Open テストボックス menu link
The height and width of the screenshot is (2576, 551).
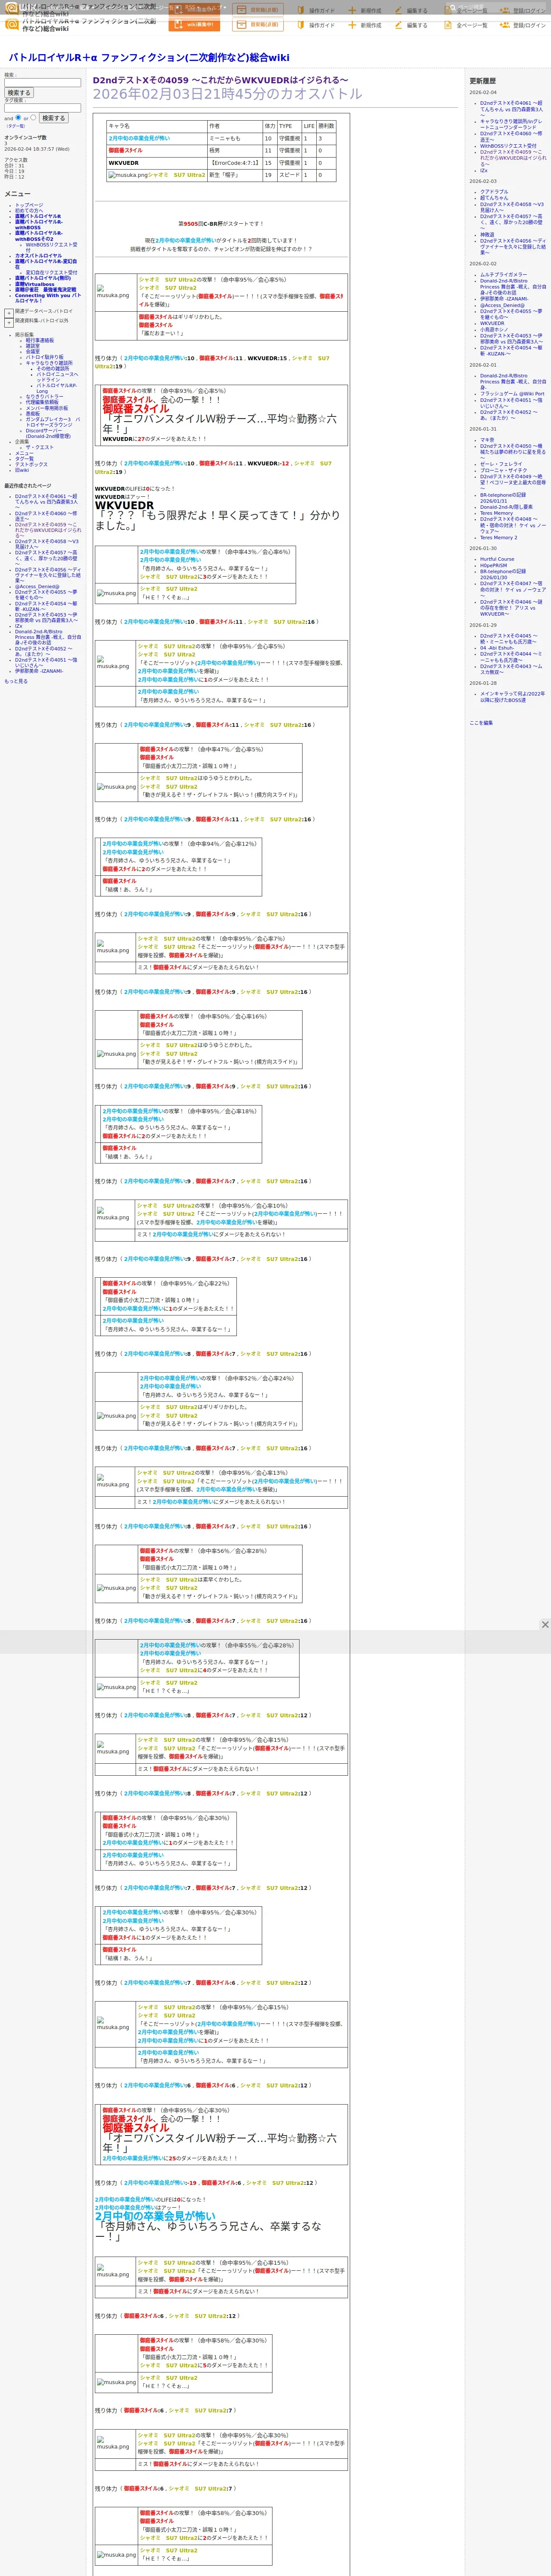coord(31,464)
